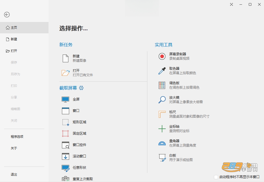Click the 固定区域 red frame icon
This screenshot has height=182, width=264.
[66, 133]
